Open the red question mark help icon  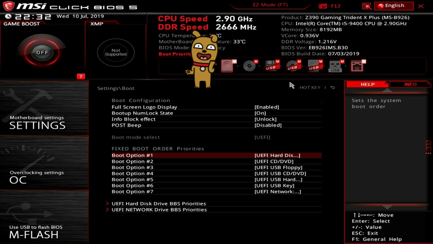pyautogui.click(x=81, y=76)
